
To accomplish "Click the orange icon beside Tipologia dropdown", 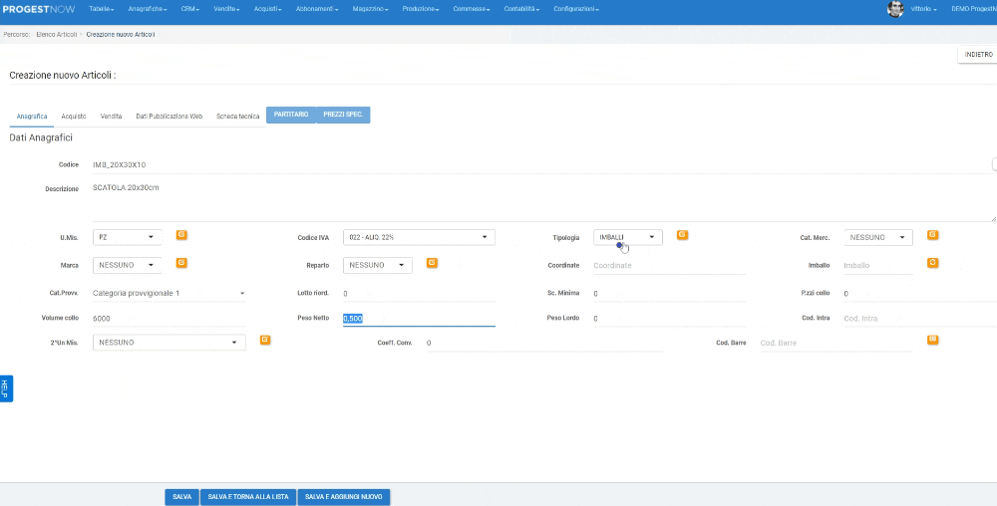I will point(683,235).
